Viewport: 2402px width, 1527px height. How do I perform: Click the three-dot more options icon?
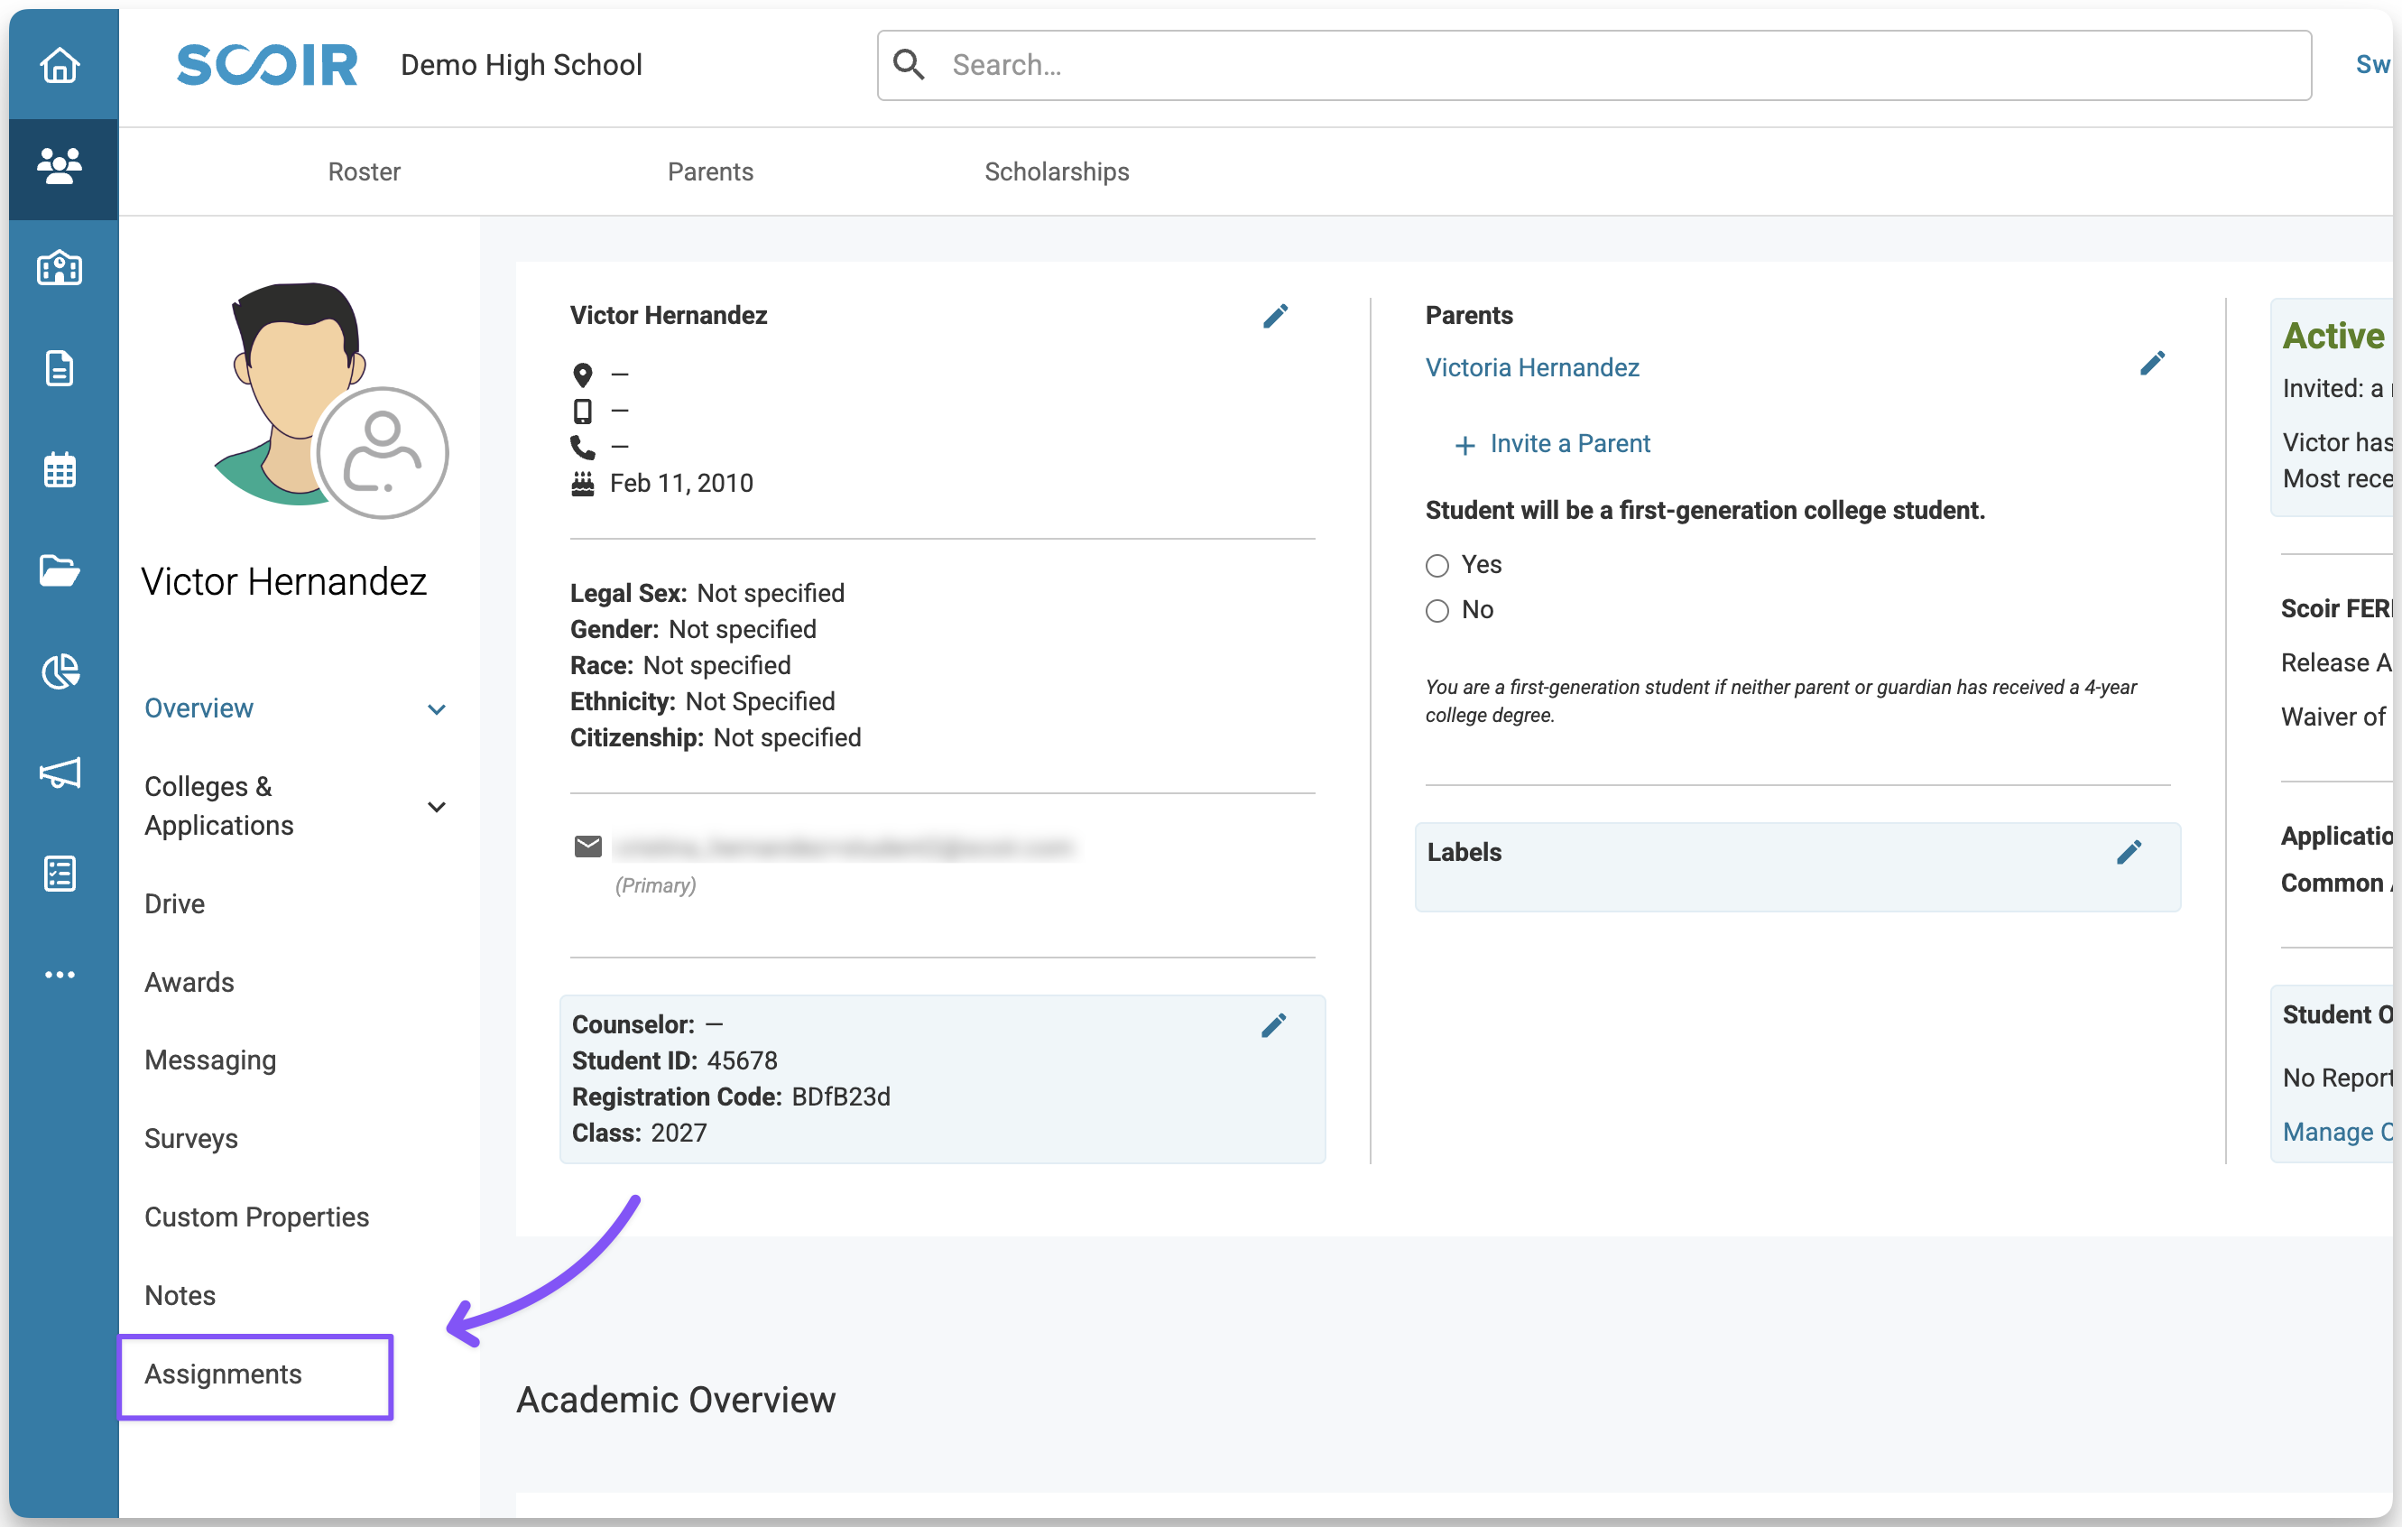click(60, 975)
